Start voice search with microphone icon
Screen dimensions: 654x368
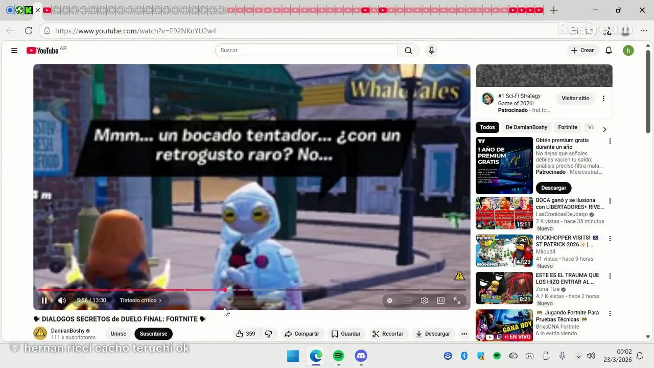coord(431,50)
